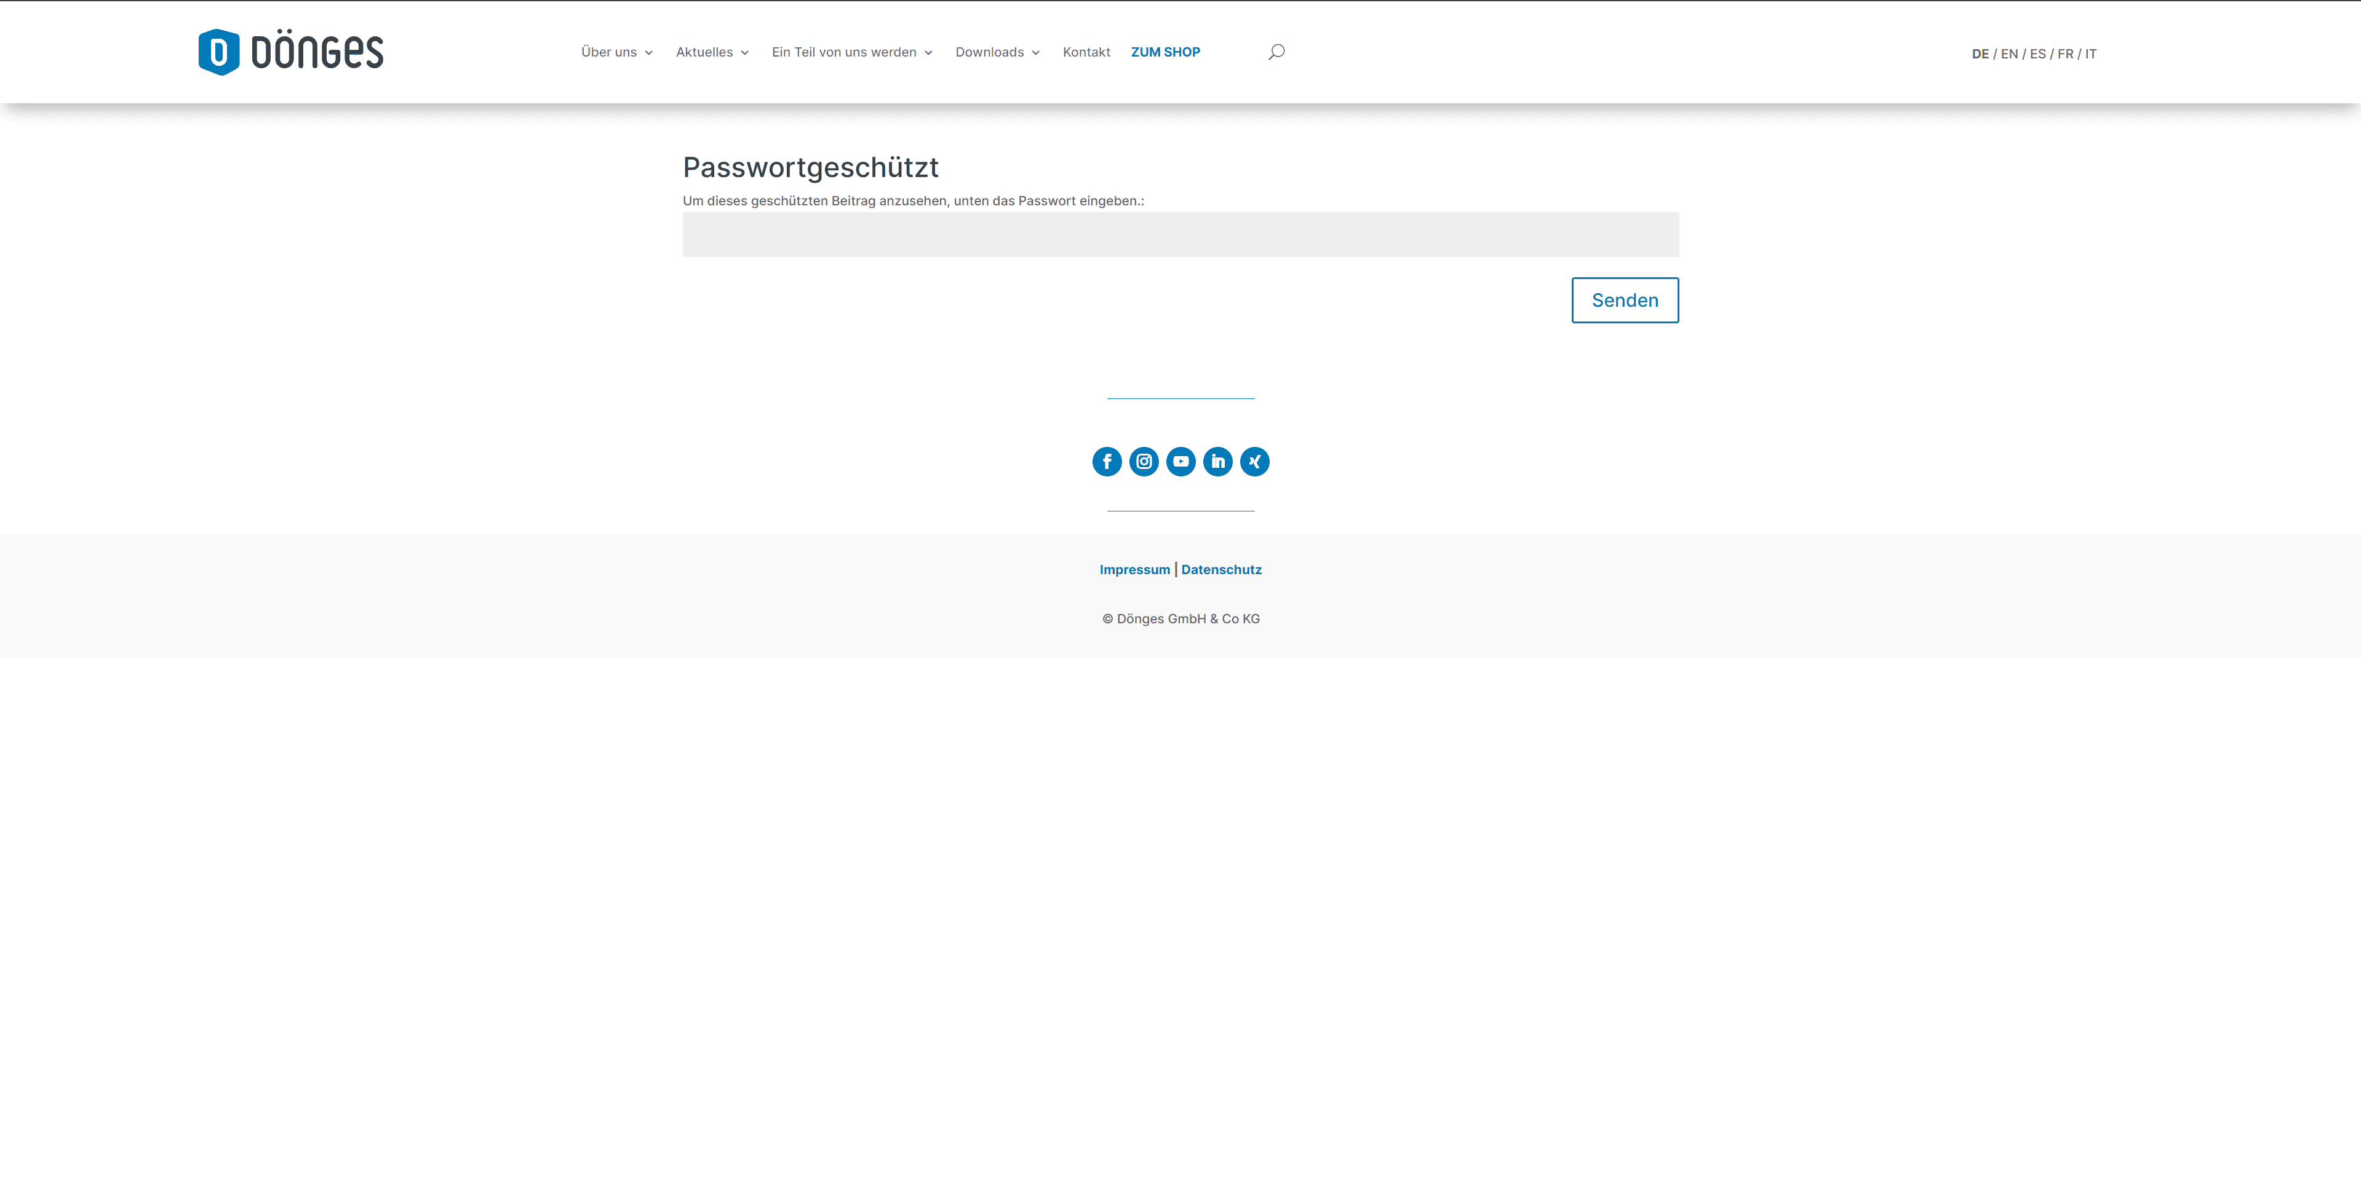Click the © Dönges GmbH & Co KG text
The image size is (2361, 1203).
point(1180,619)
